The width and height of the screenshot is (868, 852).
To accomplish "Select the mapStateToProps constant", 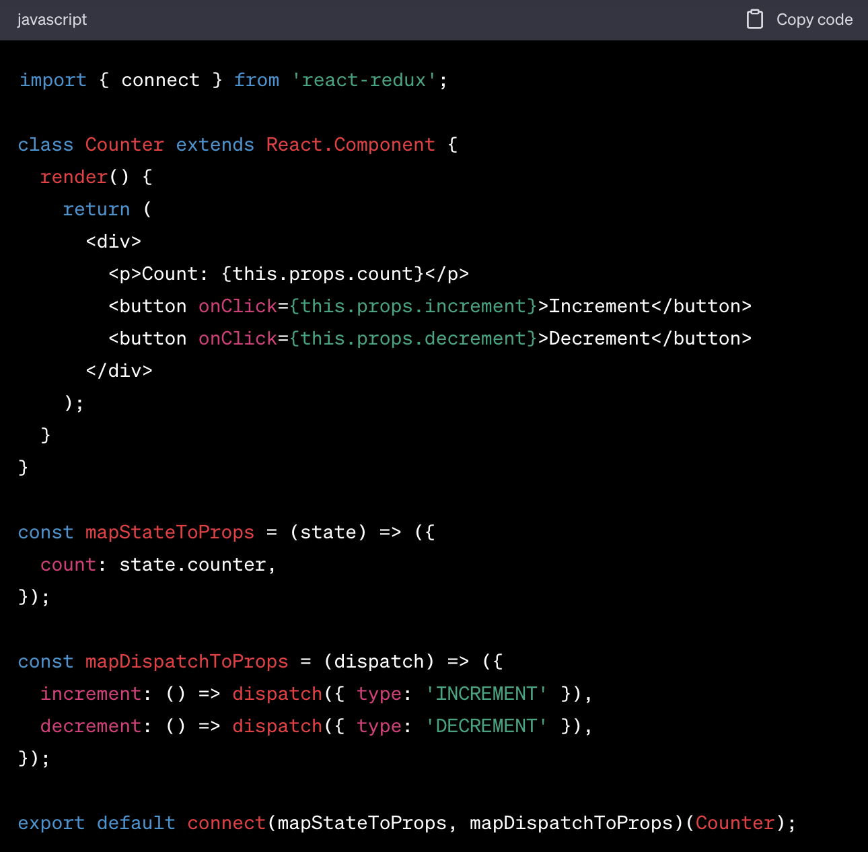I will (170, 532).
